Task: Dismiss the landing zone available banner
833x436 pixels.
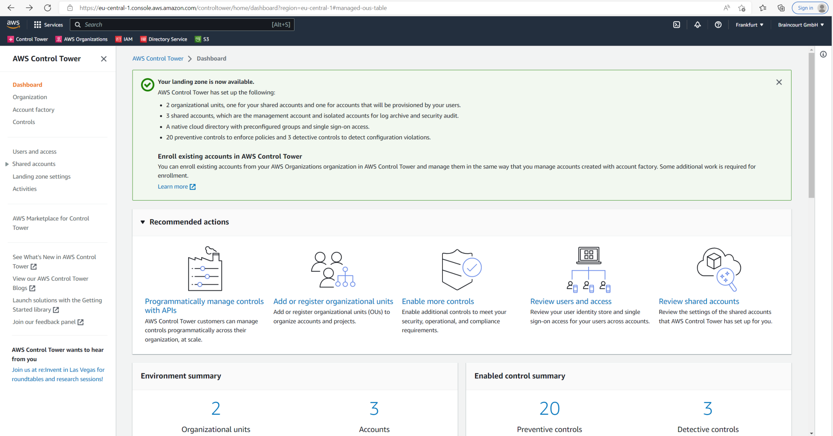Action: tap(779, 82)
